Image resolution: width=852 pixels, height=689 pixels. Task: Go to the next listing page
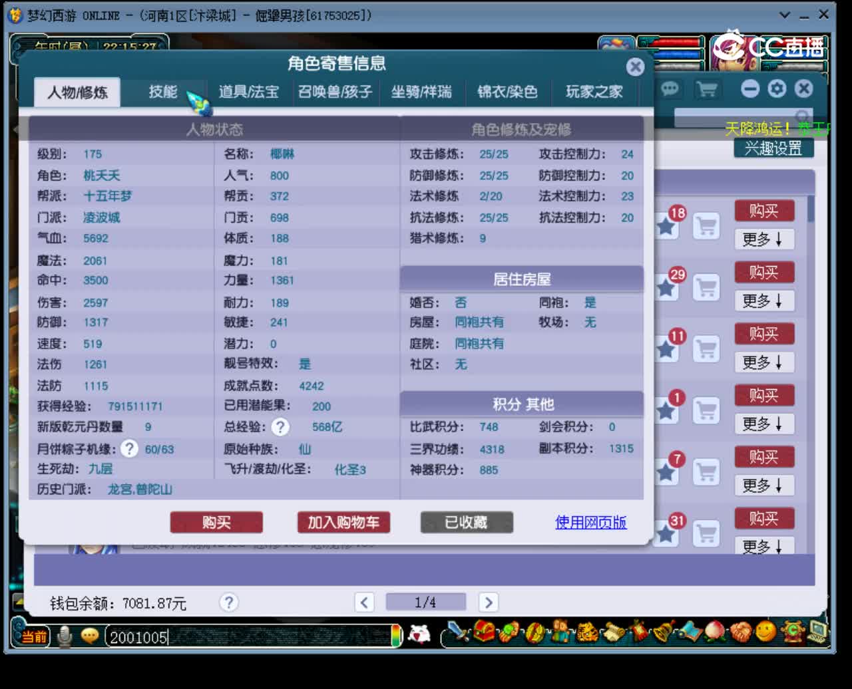tap(488, 603)
